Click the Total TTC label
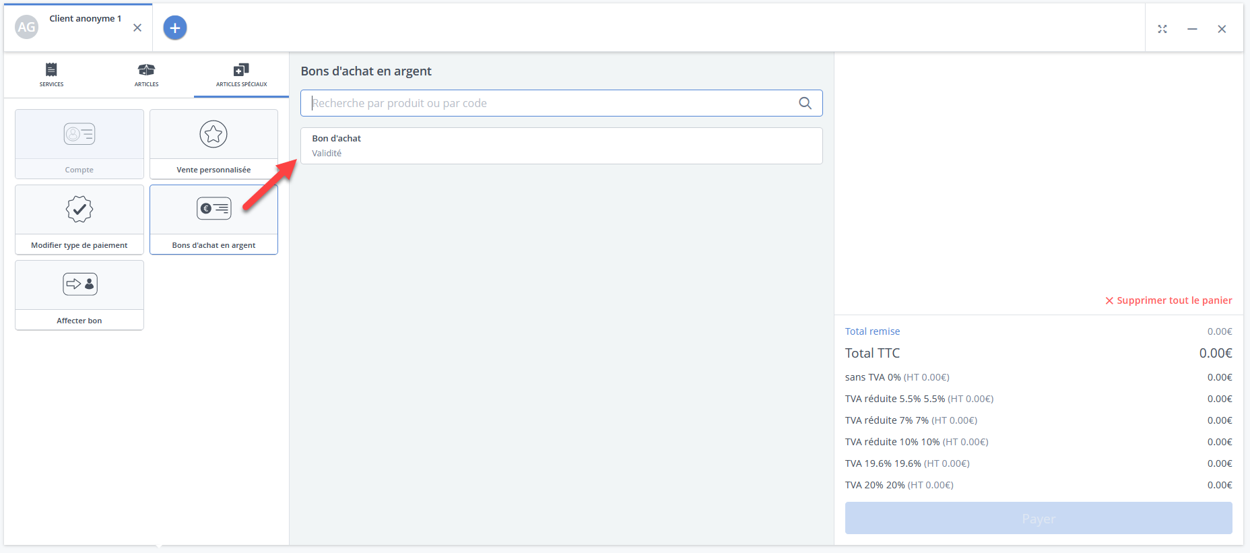Image resolution: width=1250 pixels, height=553 pixels. tap(872, 353)
